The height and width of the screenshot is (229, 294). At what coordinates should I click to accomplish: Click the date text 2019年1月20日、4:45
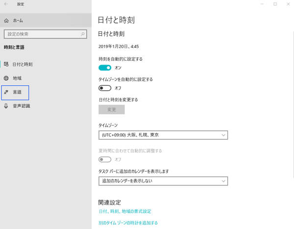[x=119, y=47]
